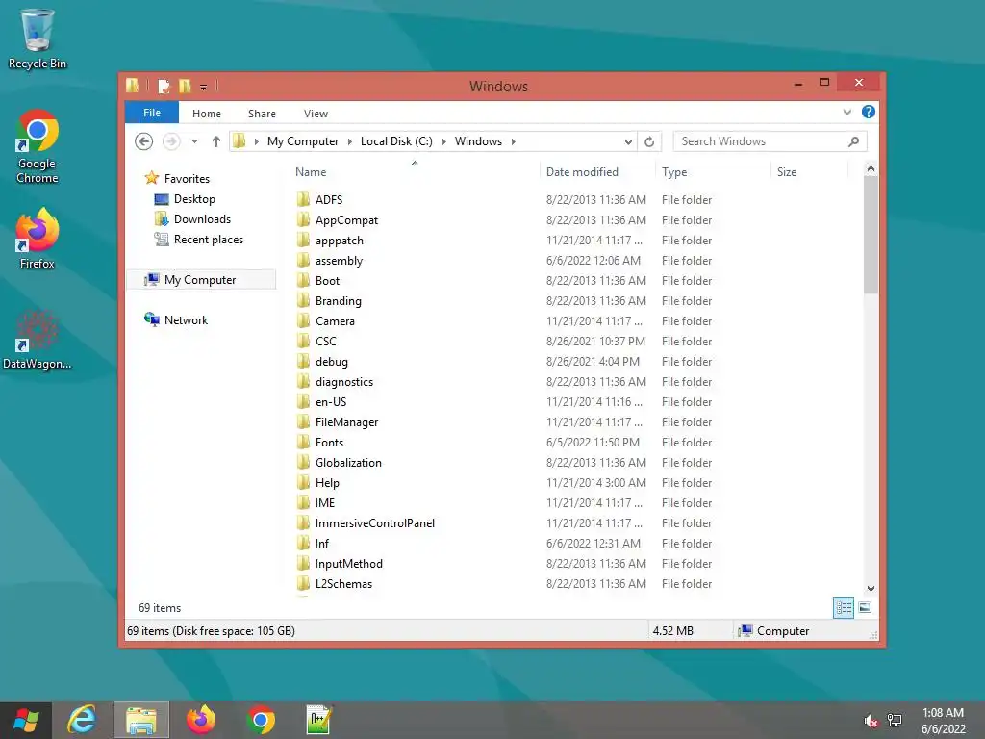This screenshot has height=739, width=985.
Task: Open the Windows Start button
Action: click(x=26, y=720)
